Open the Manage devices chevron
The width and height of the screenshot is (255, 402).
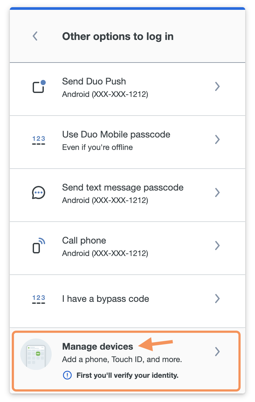217,352
